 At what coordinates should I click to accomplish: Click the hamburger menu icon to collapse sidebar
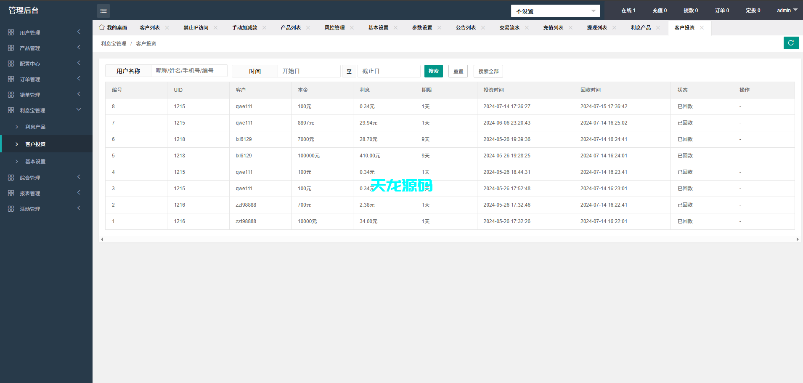(x=103, y=11)
